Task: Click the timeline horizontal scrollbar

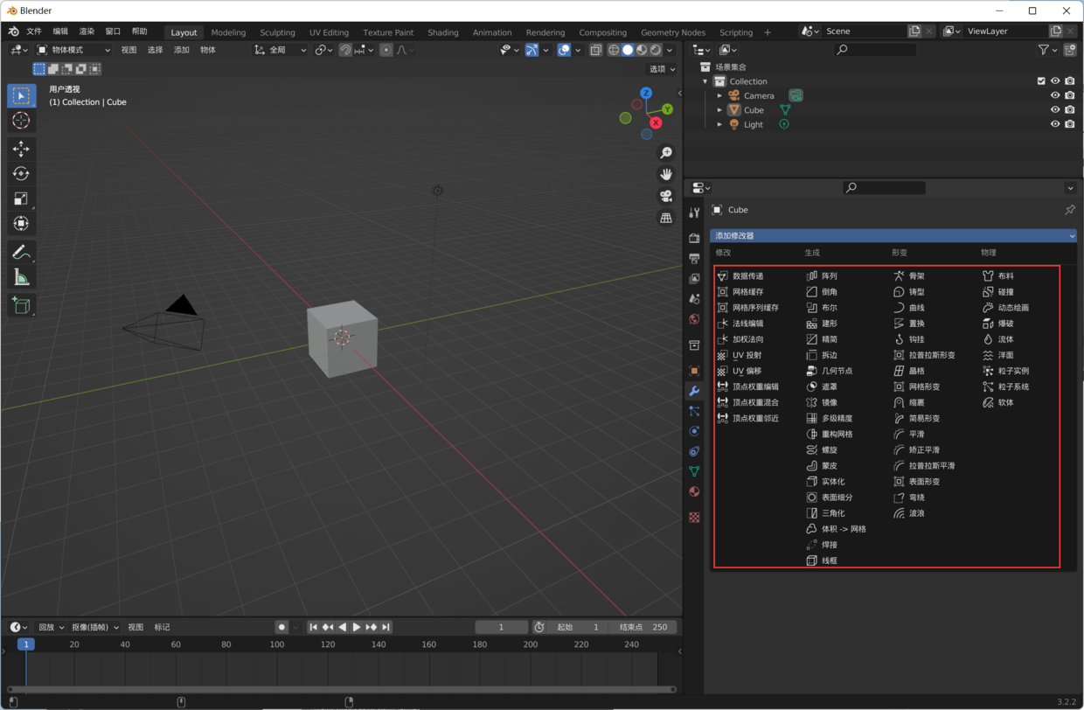Action: click(x=342, y=689)
